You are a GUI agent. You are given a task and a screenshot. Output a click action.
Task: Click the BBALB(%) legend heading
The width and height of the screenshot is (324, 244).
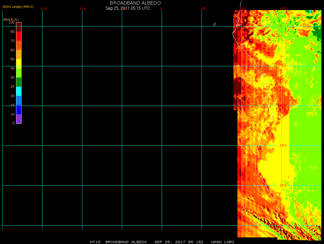[11, 19]
